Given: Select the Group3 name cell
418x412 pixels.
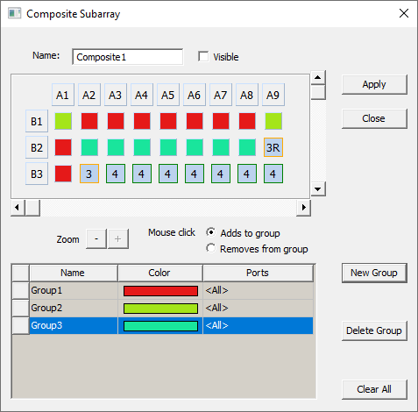Looking at the screenshot, I should [74, 325].
